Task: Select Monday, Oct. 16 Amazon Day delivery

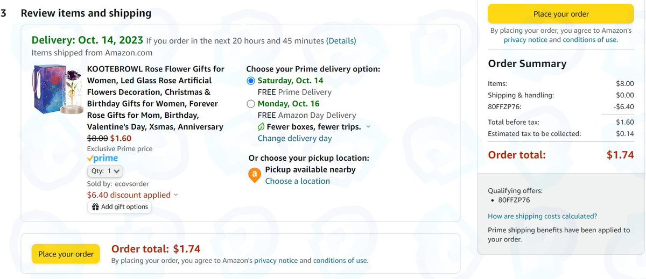Action: [251, 104]
